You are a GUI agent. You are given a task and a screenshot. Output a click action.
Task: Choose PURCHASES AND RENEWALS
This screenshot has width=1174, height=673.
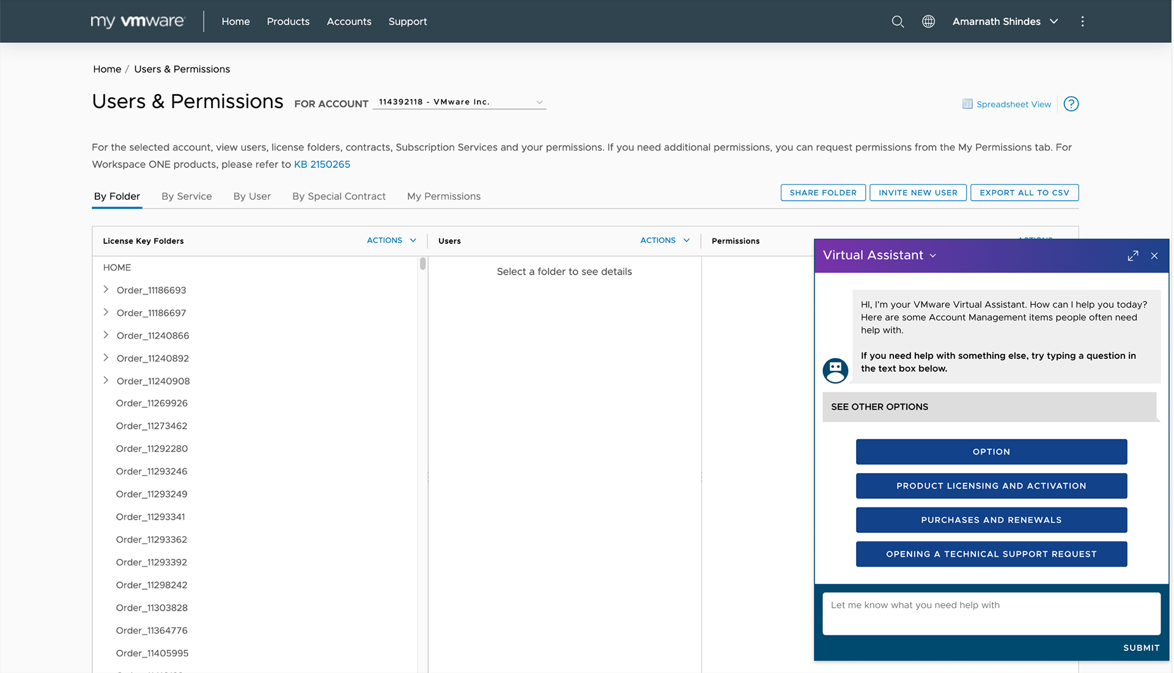tap(991, 520)
